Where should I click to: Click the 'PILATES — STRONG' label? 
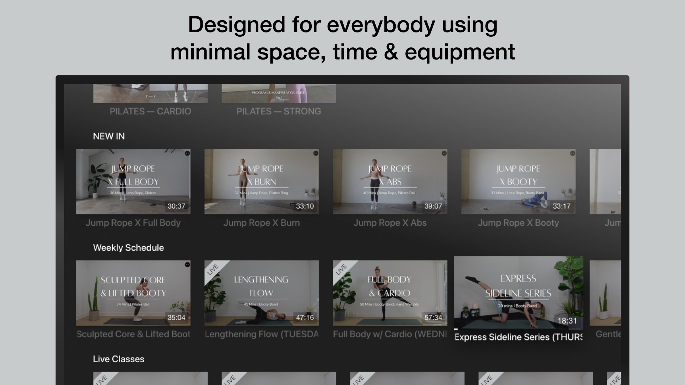pos(279,111)
